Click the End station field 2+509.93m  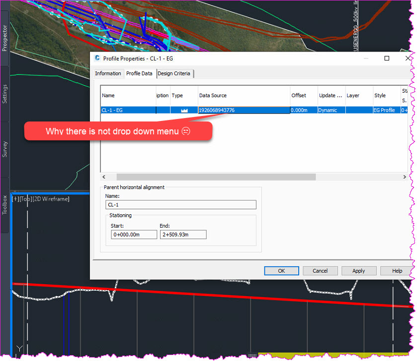pyautogui.click(x=183, y=235)
